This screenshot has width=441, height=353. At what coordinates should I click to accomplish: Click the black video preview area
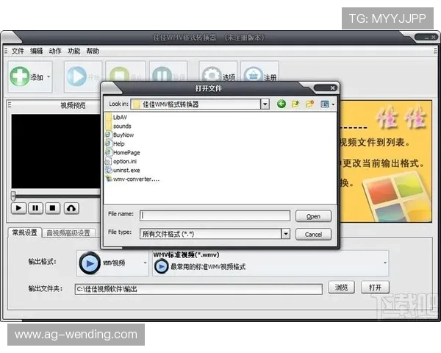(56, 151)
